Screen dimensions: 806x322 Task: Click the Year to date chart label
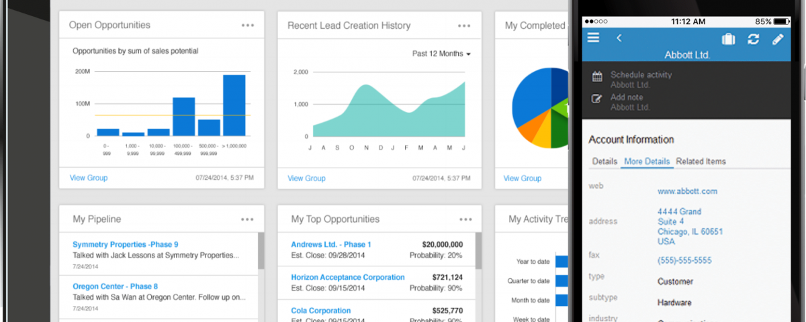[533, 262]
